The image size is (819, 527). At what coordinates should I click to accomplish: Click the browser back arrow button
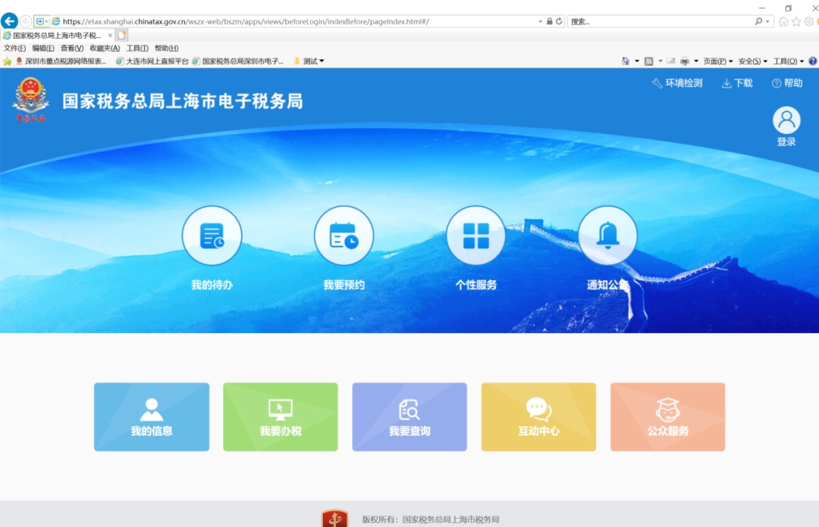[x=9, y=21]
